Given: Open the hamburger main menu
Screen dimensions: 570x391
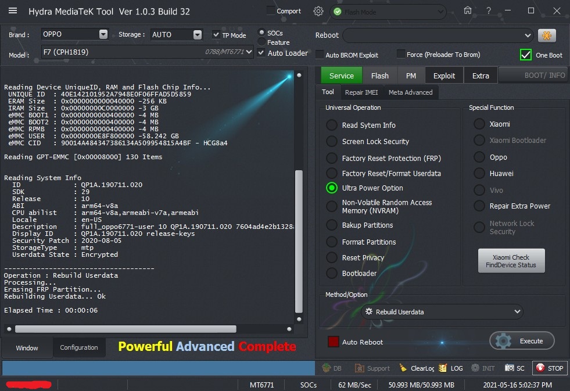Looking at the screenshot, I should point(13,11).
